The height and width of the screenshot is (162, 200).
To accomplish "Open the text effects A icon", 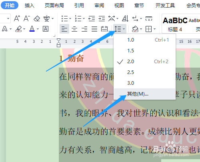I will click(x=5, y=29).
